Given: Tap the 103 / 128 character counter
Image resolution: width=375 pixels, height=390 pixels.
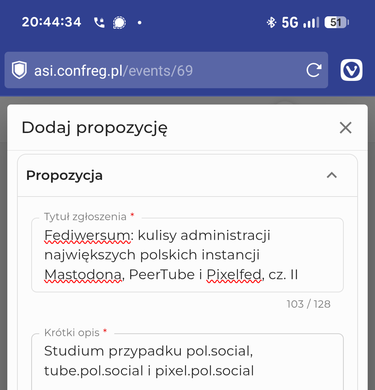Looking at the screenshot, I should pyautogui.click(x=308, y=304).
